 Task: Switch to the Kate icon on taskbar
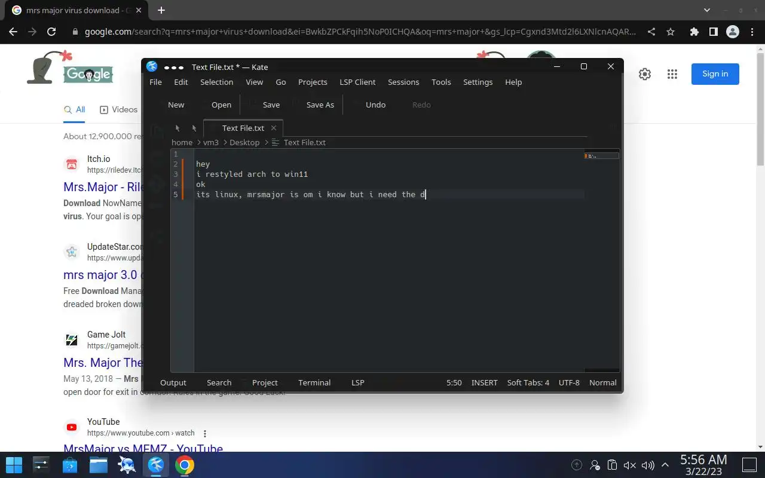coord(155,465)
